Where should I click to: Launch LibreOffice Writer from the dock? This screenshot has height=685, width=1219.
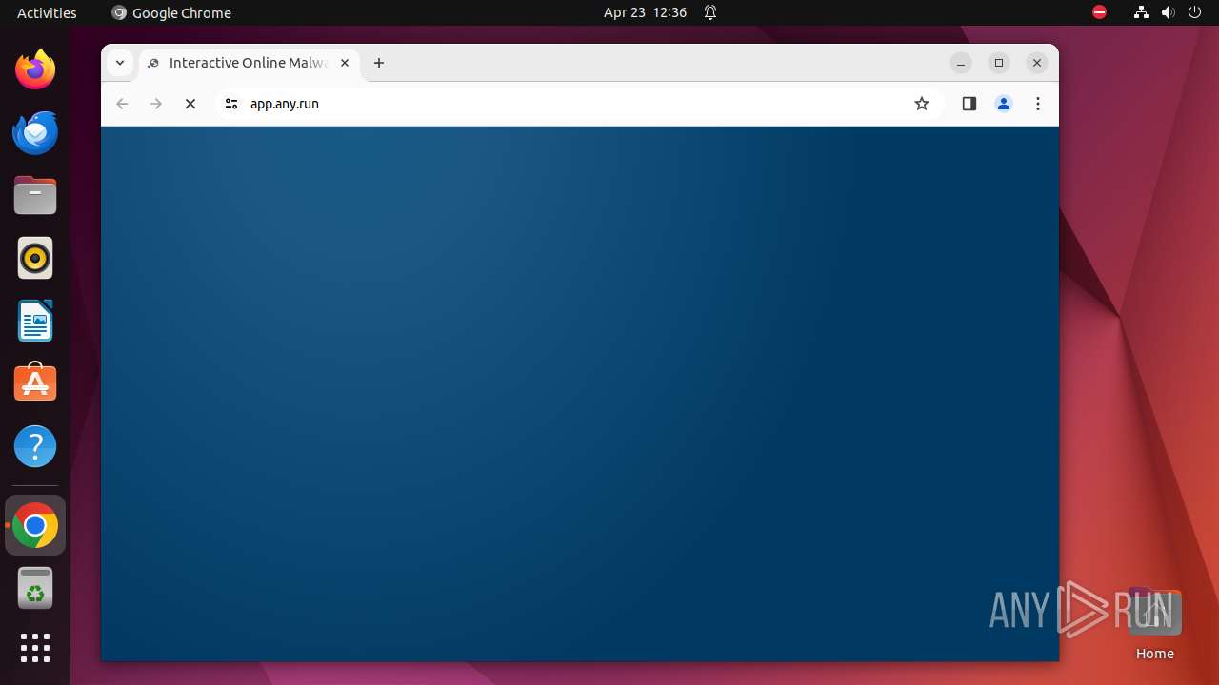35,321
